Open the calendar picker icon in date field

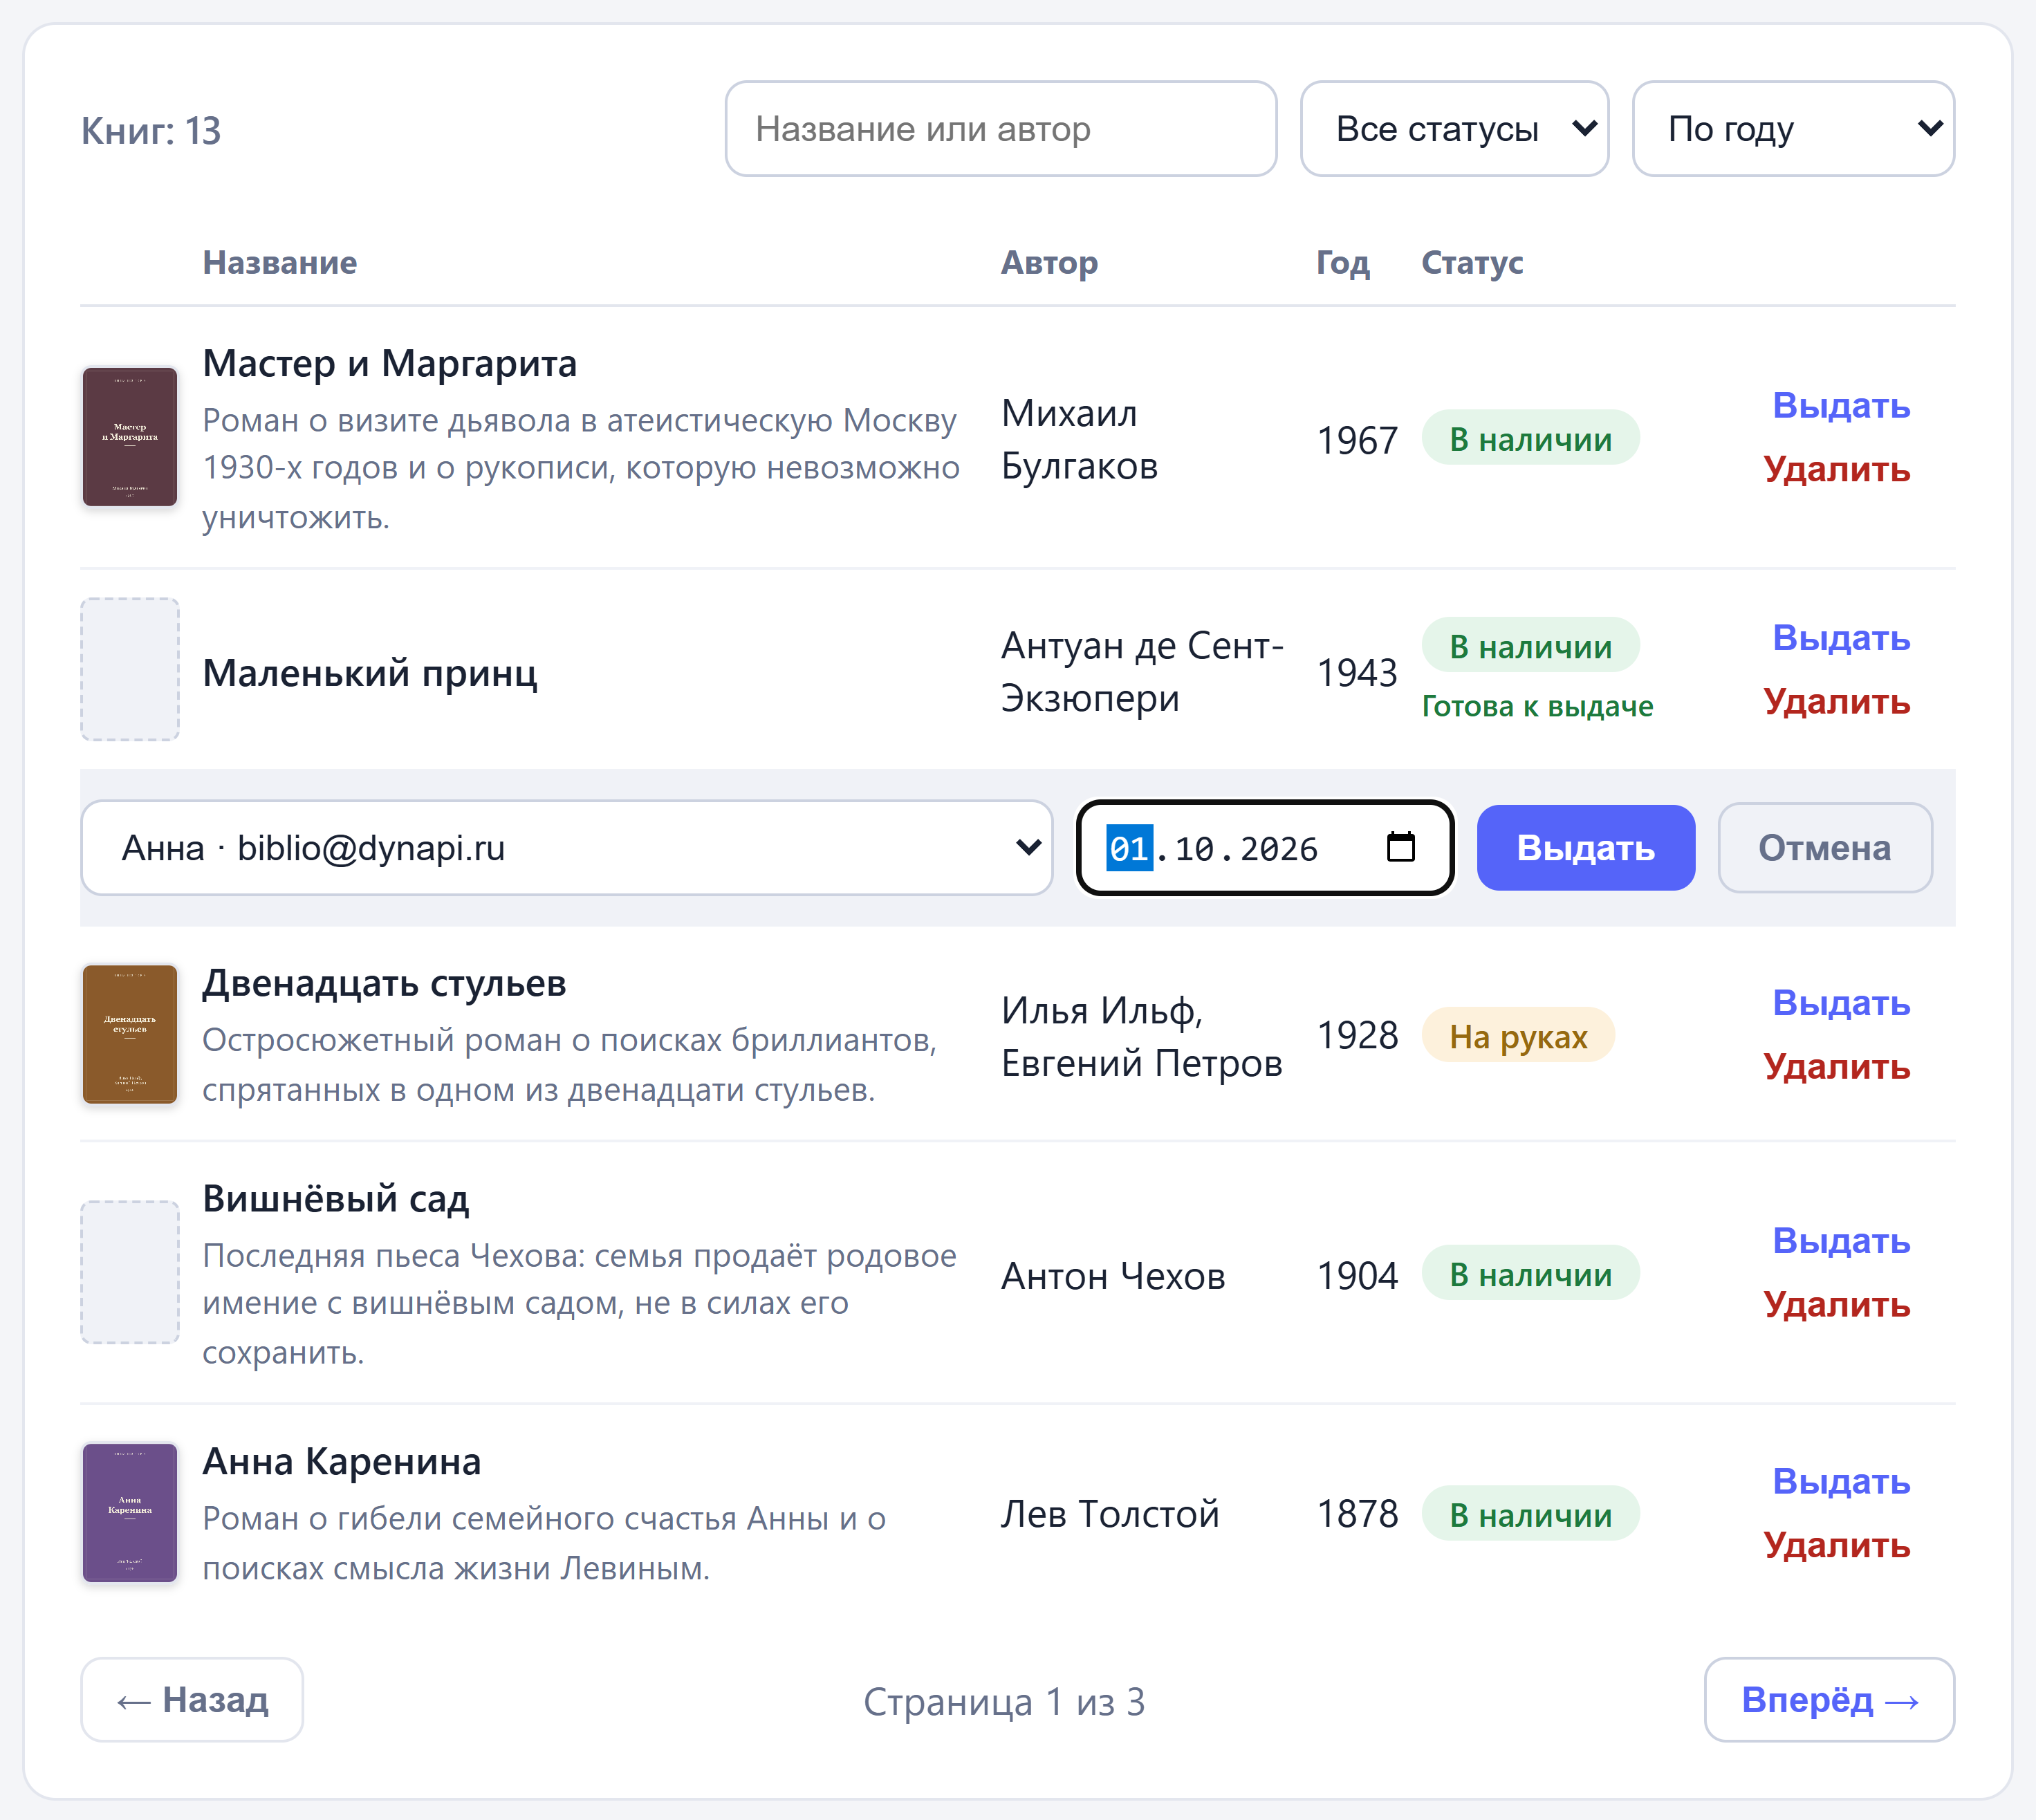tap(1400, 847)
